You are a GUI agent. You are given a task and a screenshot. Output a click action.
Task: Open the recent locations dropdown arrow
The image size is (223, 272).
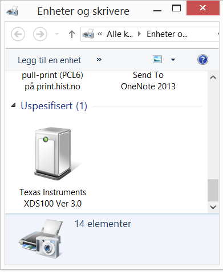[56, 34]
